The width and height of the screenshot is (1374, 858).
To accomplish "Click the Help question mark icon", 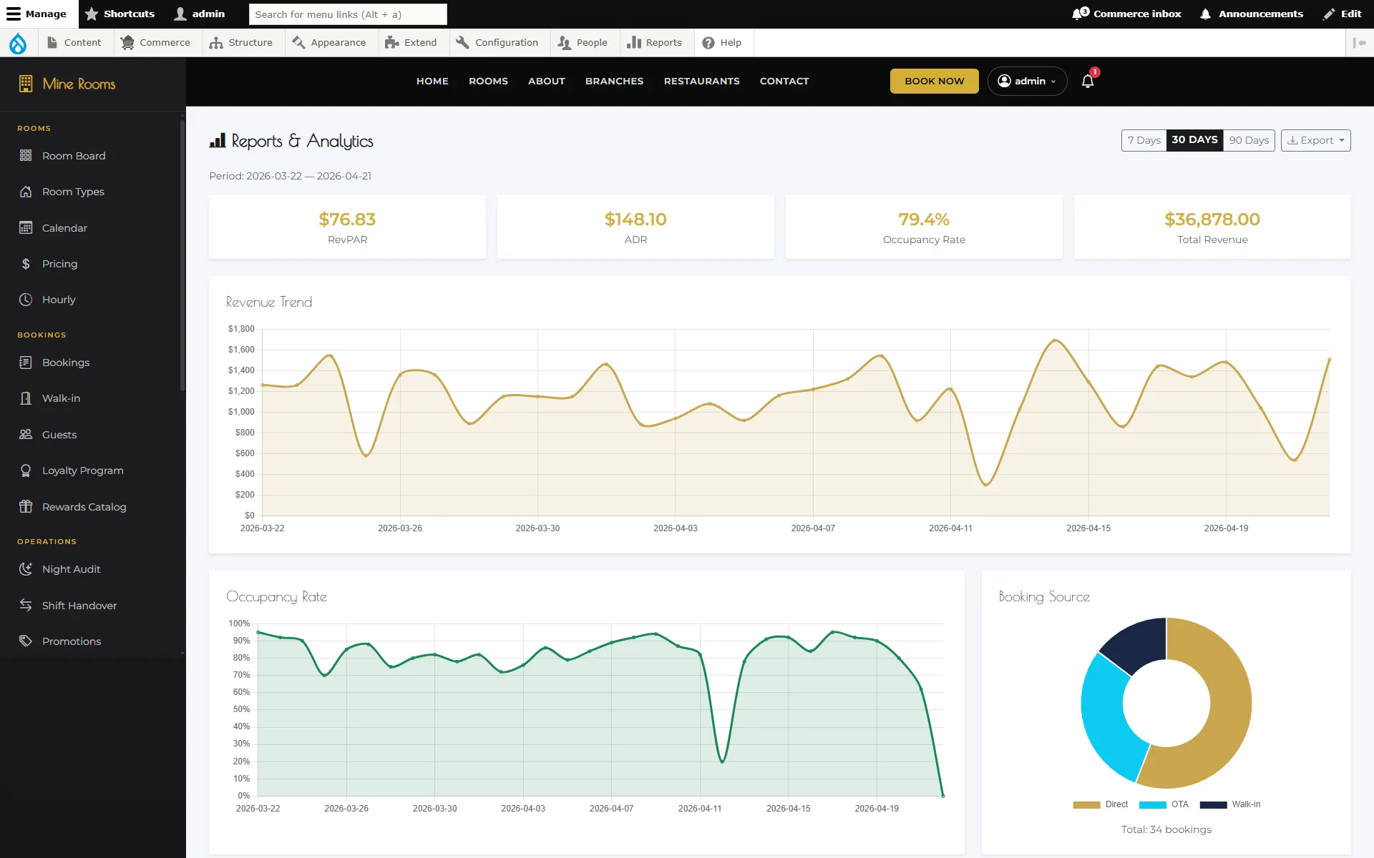I will click(x=708, y=43).
